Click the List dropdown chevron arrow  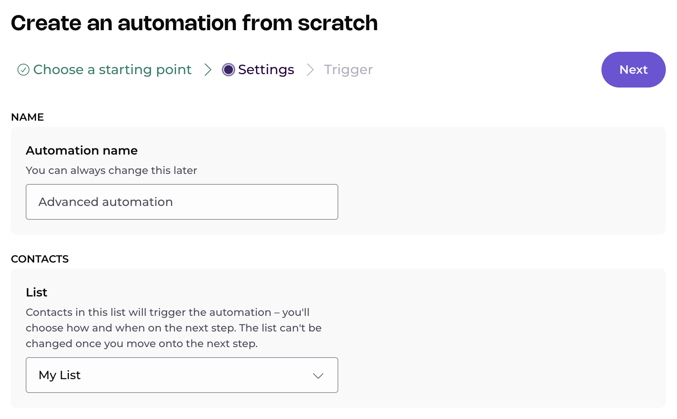[x=318, y=376]
